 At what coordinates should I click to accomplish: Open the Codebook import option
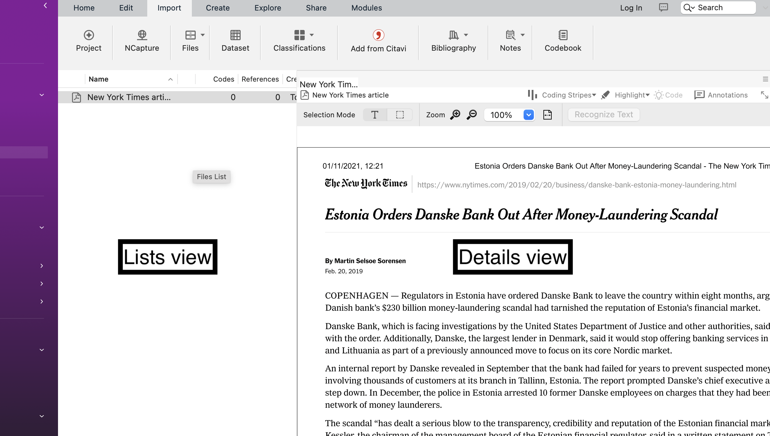(563, 35)
